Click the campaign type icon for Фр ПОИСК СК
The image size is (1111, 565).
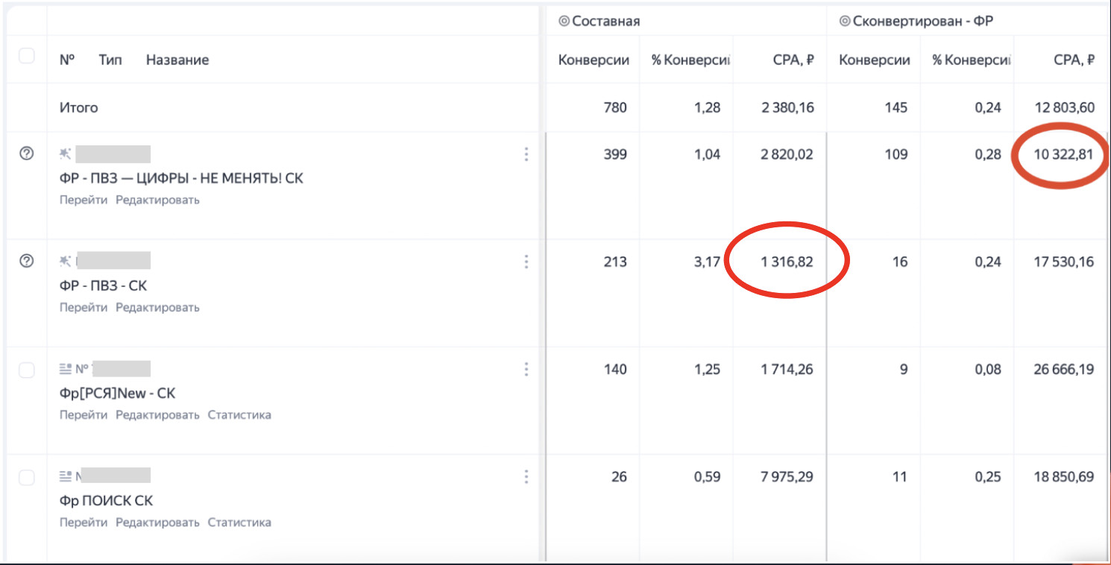click(66, 476)
